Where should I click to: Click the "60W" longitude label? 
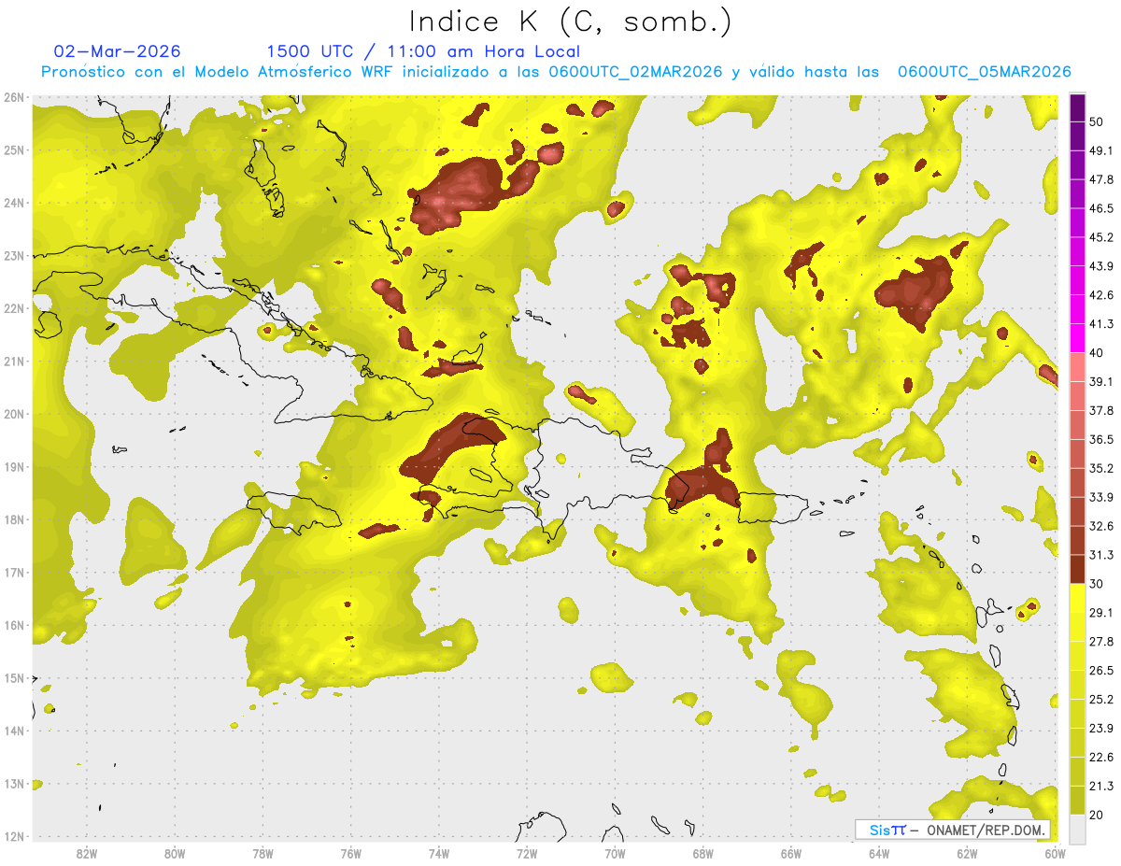[x=1055, y=854]
